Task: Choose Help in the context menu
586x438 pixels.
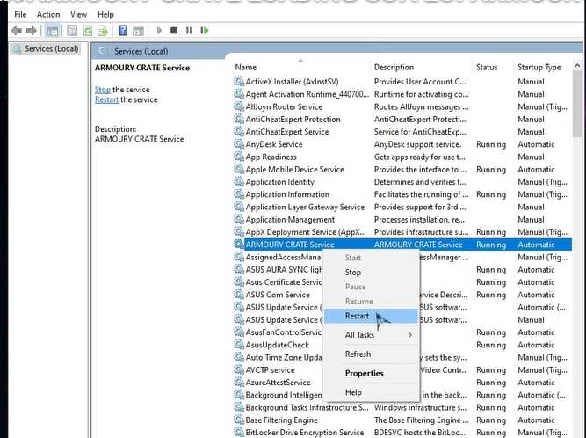Action: [x=371, y=392]
